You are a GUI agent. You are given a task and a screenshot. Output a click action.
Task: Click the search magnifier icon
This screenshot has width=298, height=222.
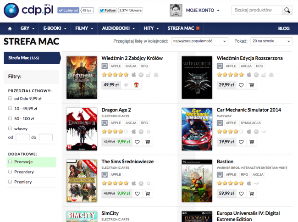coord(287,10)
